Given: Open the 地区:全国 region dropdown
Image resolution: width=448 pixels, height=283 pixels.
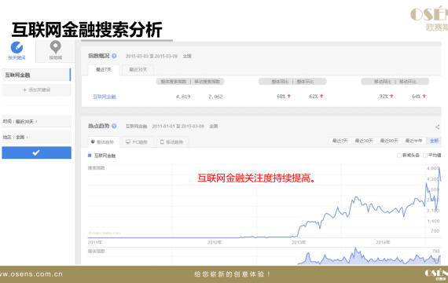Looking at the screenshot, I should point(36,138).
